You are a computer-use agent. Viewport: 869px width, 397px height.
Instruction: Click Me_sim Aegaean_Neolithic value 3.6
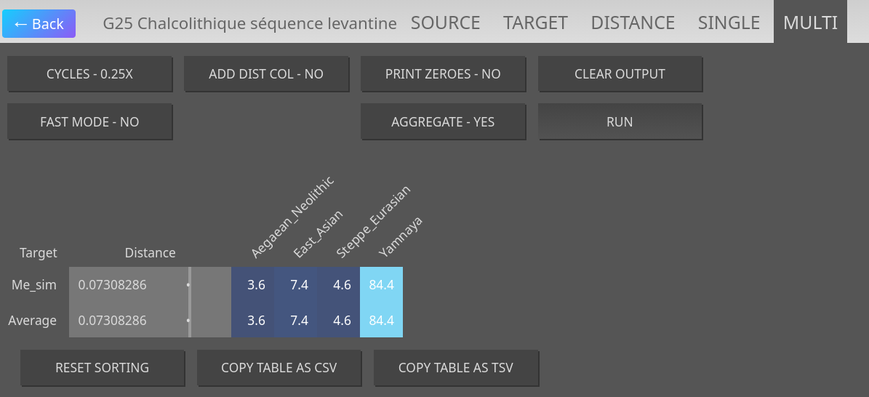click(x=253, y=285)
